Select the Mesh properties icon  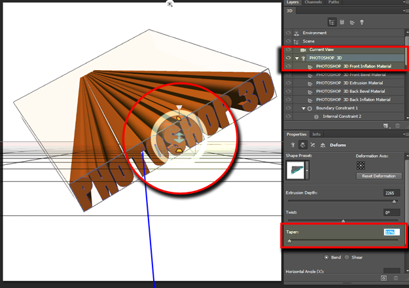pyautogui.click(x=293, y=145)
